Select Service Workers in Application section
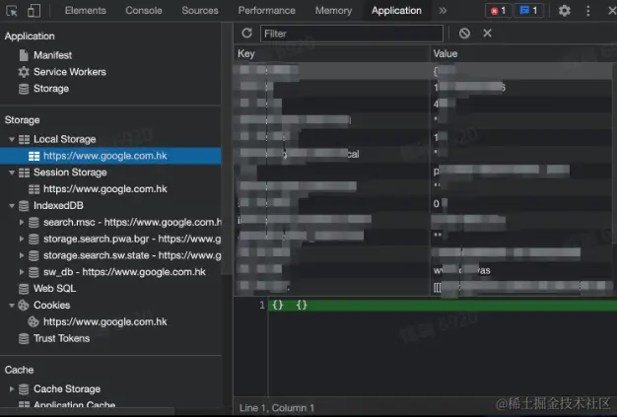The width and height of the screenshot is (617, 417). 69,72
